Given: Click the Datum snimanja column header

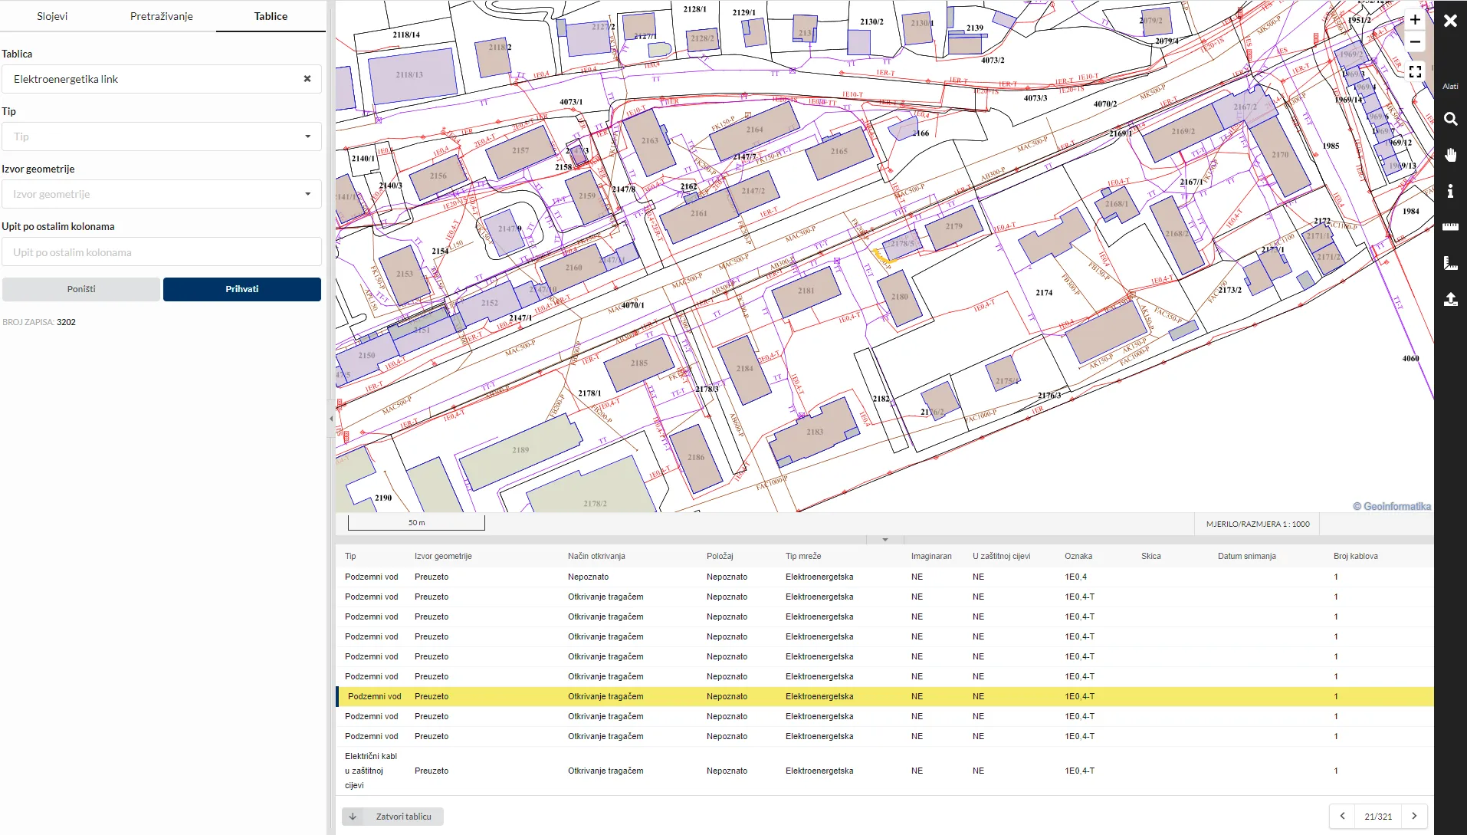Looking at the screenshot, I should tap(1247, 556).
